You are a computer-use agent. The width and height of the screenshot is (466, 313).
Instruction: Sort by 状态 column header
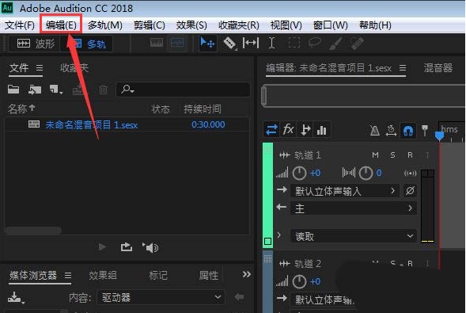point(161,109)
